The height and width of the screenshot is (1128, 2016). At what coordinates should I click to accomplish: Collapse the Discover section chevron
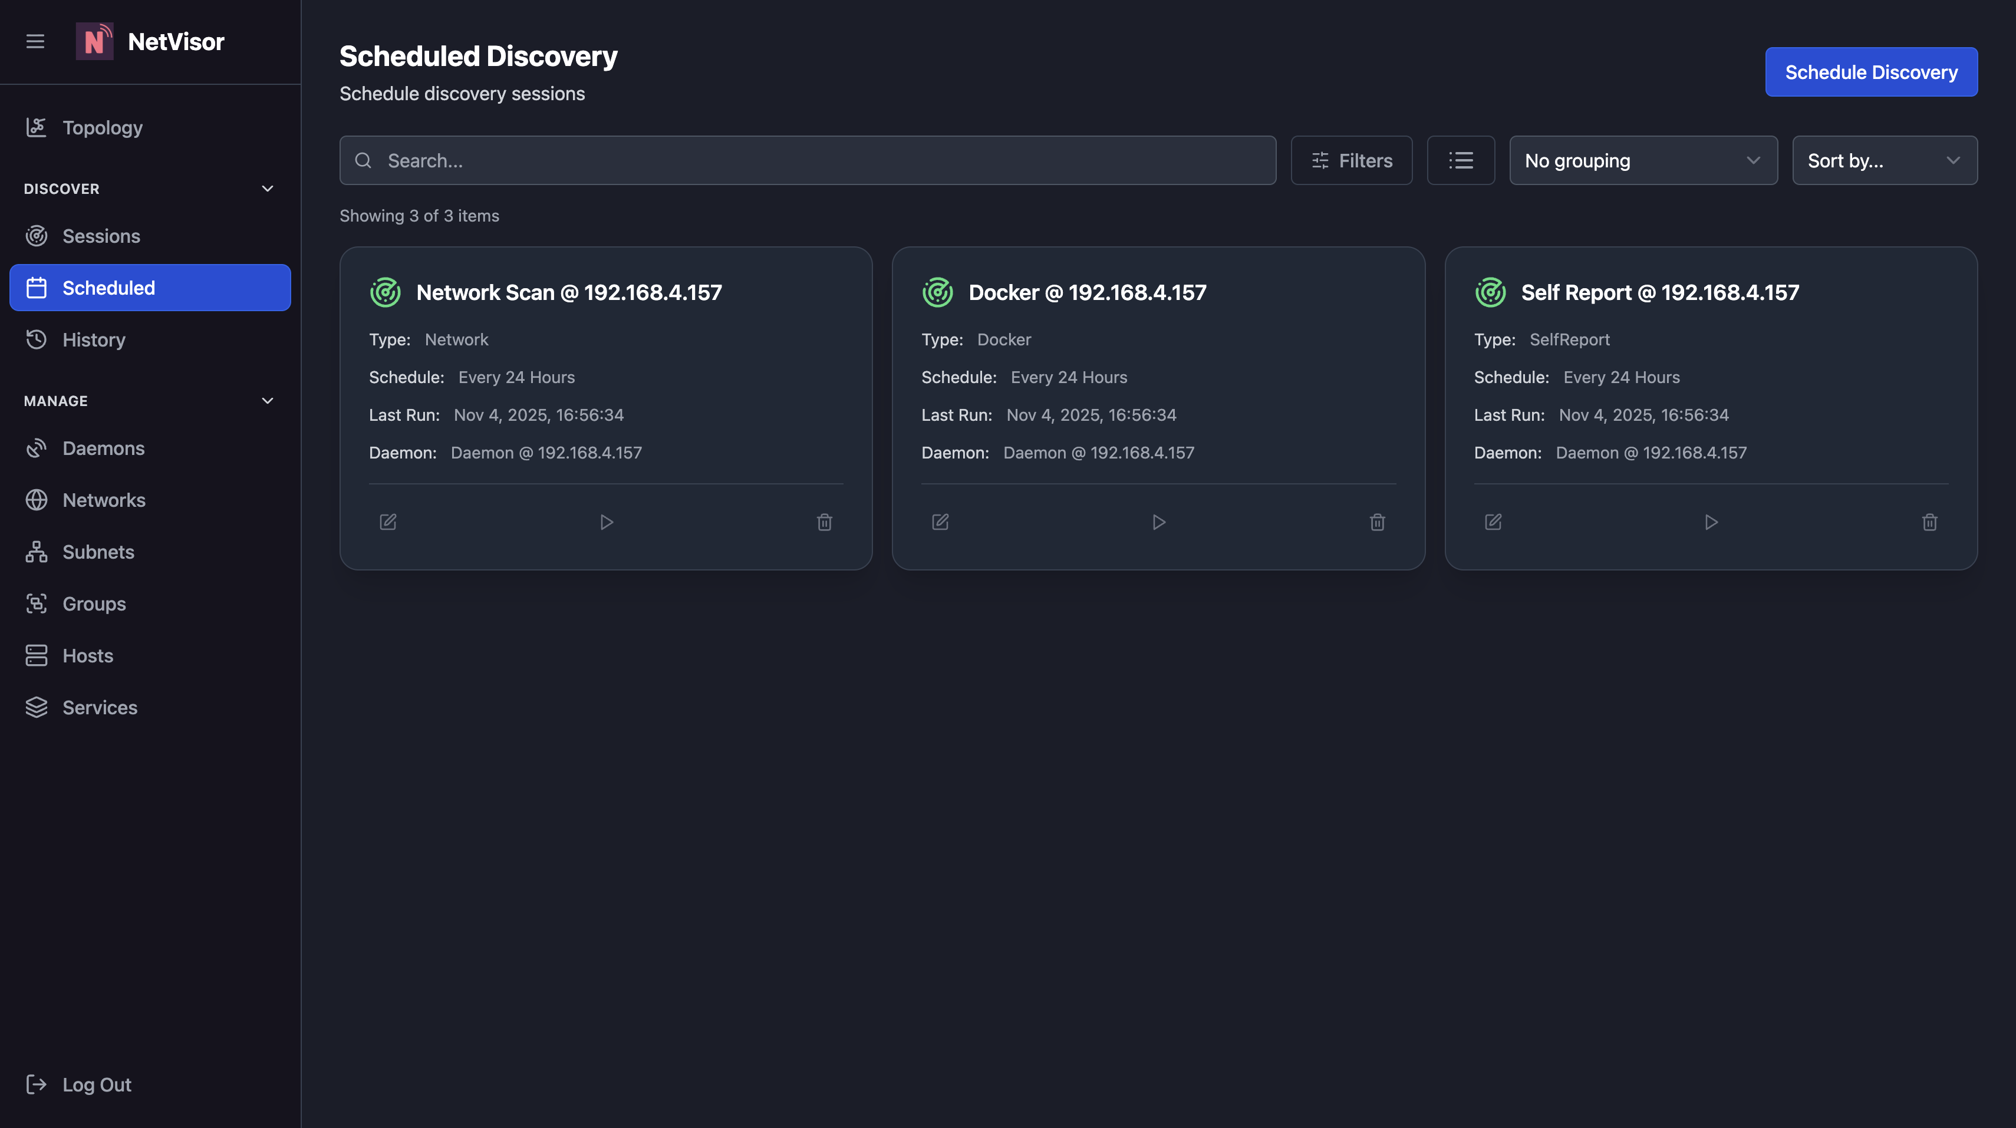click(268, 189)
